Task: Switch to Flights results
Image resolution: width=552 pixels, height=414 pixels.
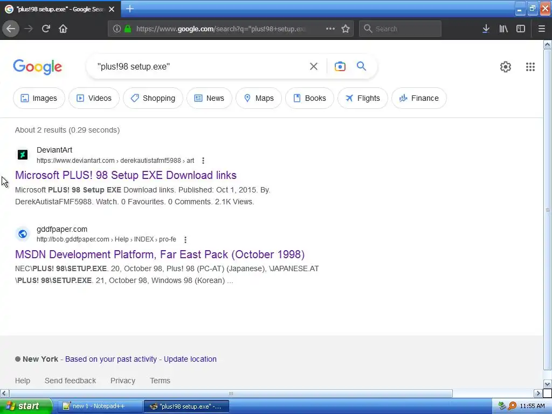Action: click(363, 98)
